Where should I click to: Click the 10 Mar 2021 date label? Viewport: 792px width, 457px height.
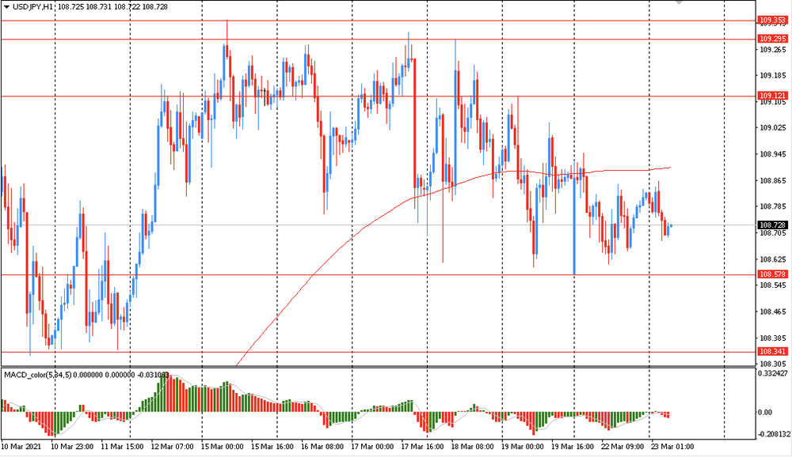click(21, 447)
